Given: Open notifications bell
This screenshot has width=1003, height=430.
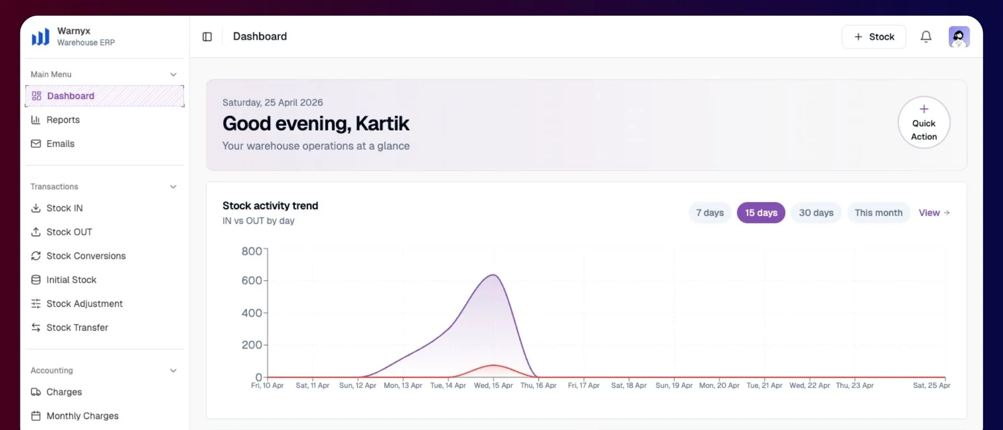Looking at the screenshot, I should pos(926,37).
